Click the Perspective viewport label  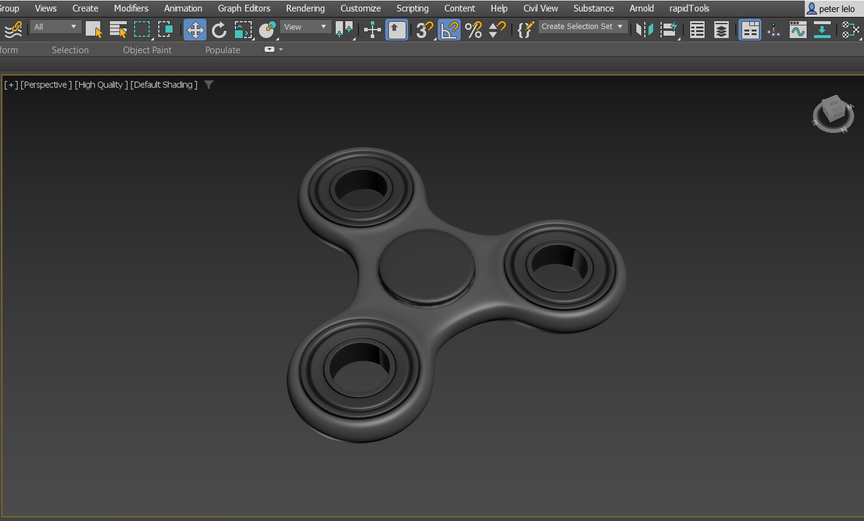[x=46, y=85]
